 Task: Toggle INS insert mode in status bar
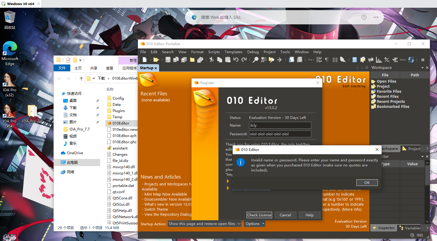[420, 235]
